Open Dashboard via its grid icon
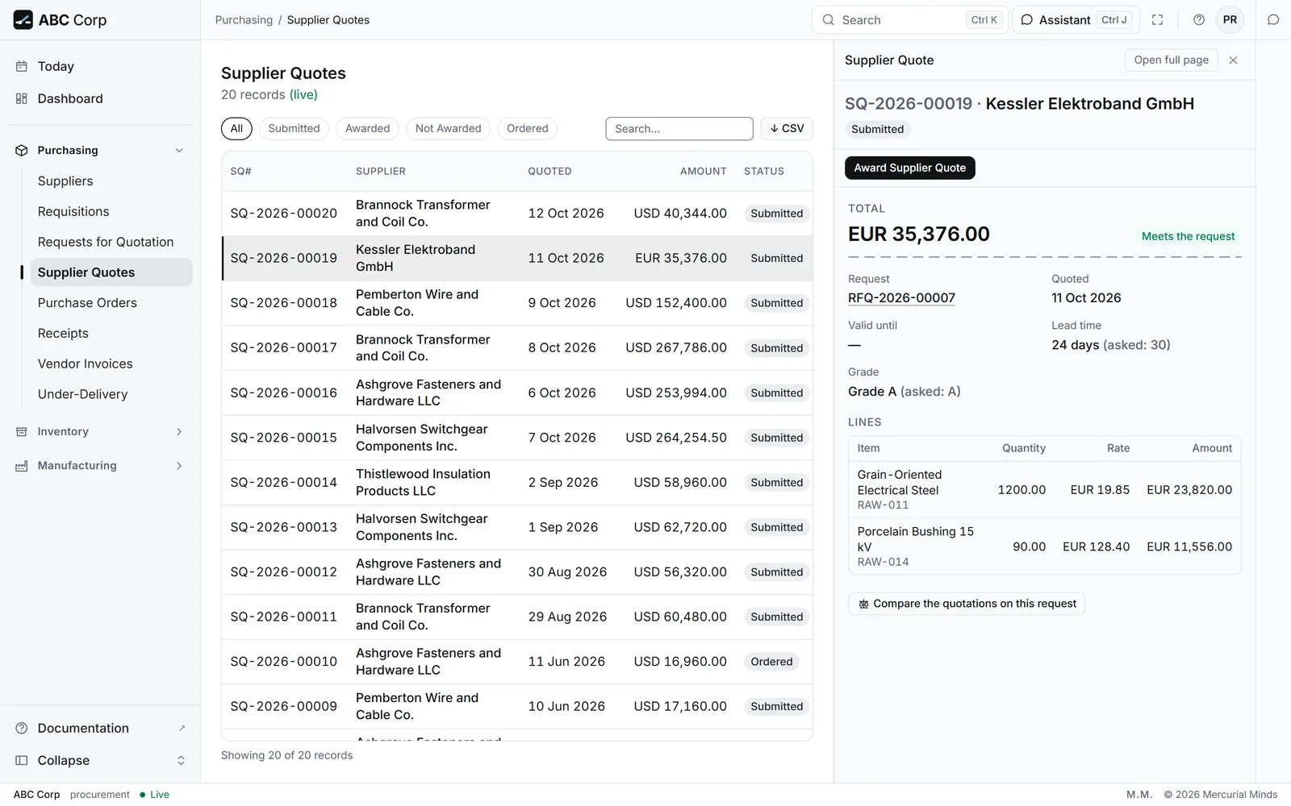The image size is (1291, 806). pyautogui.click(x=22, y=99)
